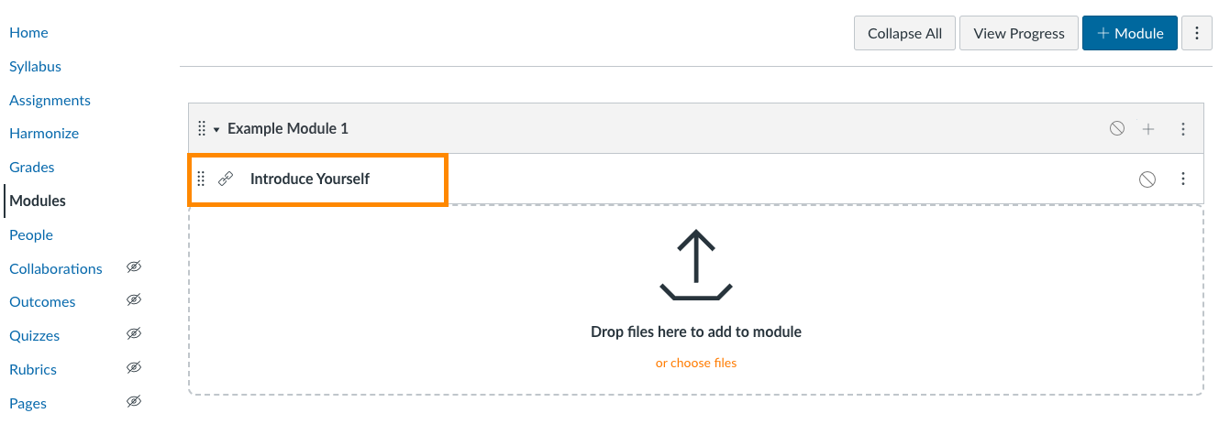
Task: Collapse All modules
Action: pos(905,33)
